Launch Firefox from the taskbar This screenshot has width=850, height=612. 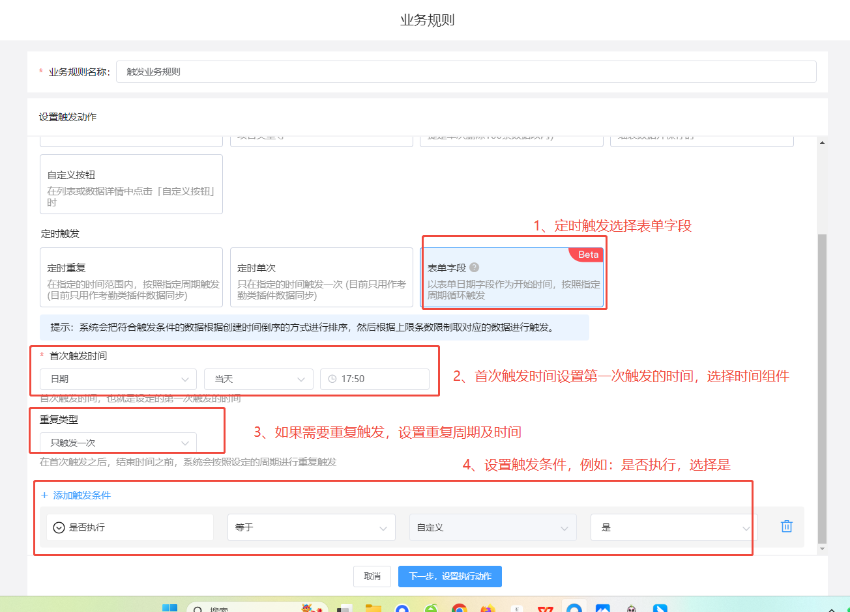coord(488,608)
